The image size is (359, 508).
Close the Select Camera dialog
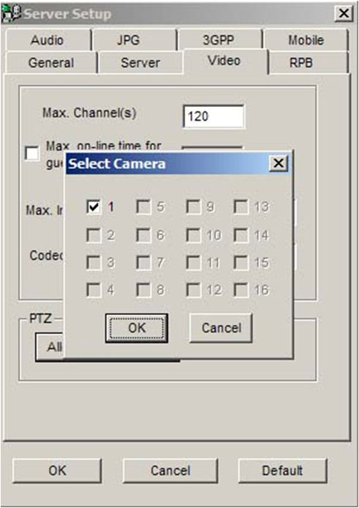coord(279,163)
